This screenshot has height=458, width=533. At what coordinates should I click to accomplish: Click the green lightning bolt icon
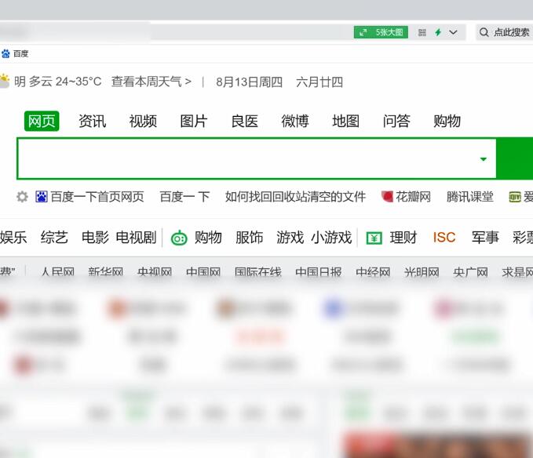pos(438,32)
